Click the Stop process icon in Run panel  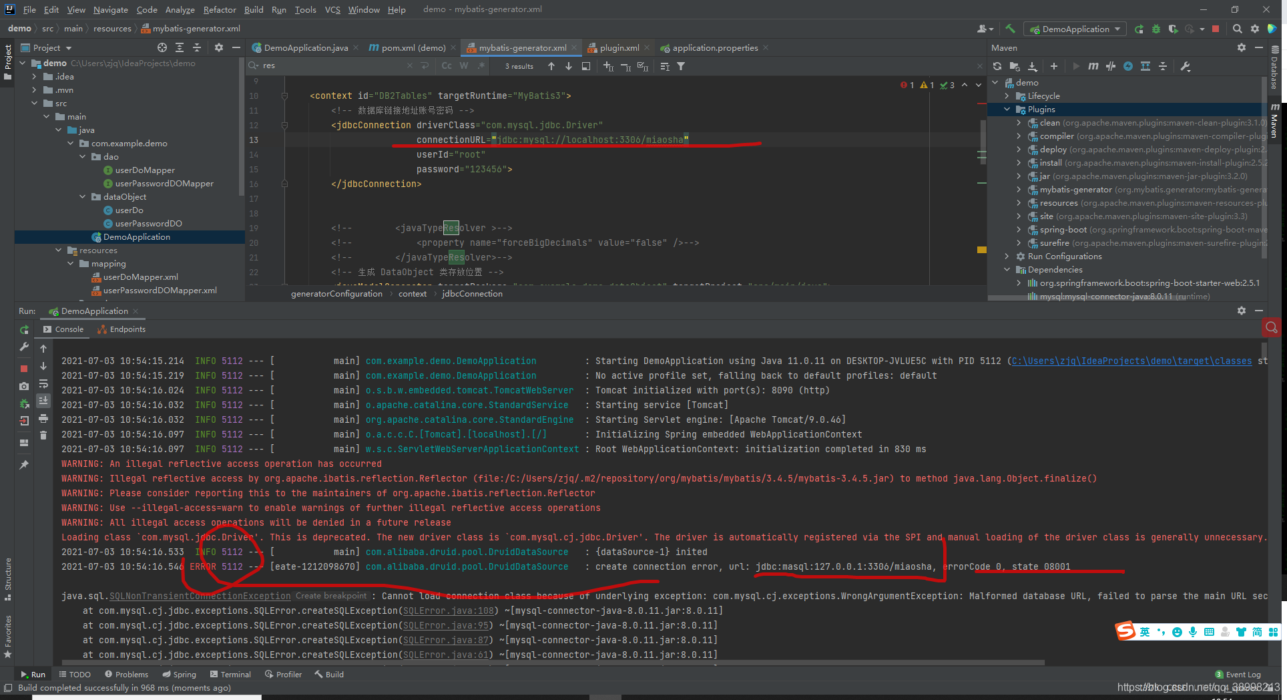(x=24, y=368)
